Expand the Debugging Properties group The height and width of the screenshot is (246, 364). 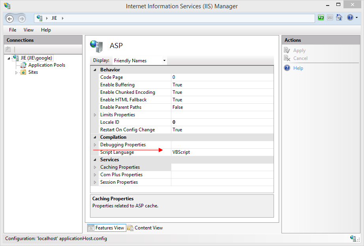click(95, 145)
